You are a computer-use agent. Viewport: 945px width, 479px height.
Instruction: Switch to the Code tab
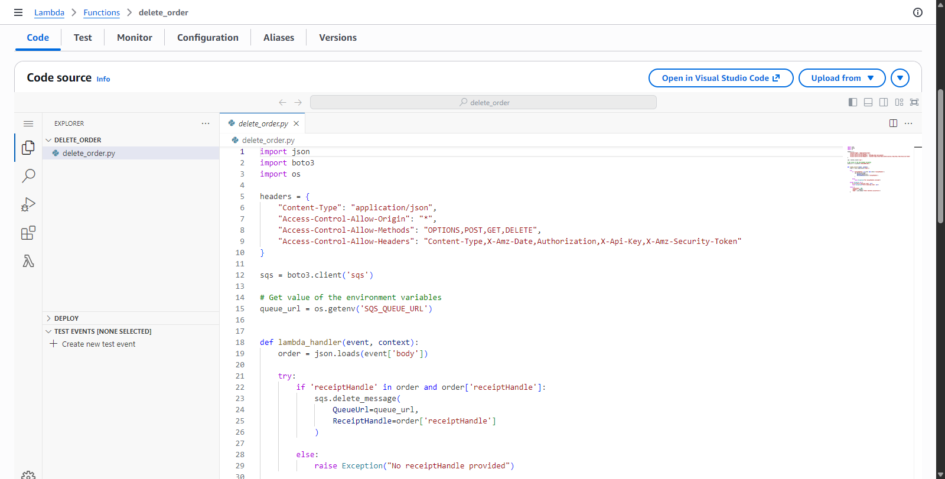38,37
